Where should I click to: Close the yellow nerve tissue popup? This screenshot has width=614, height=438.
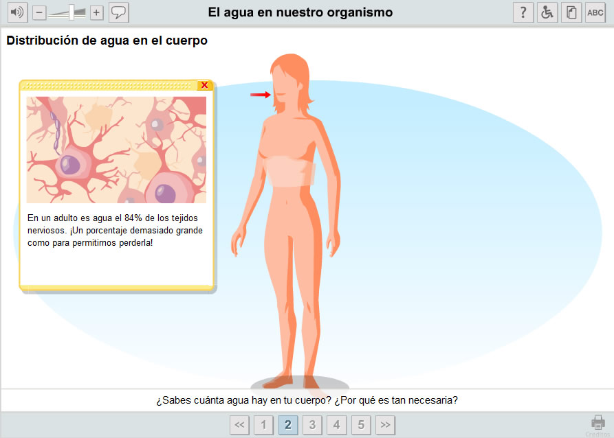(x=204, y=85)
